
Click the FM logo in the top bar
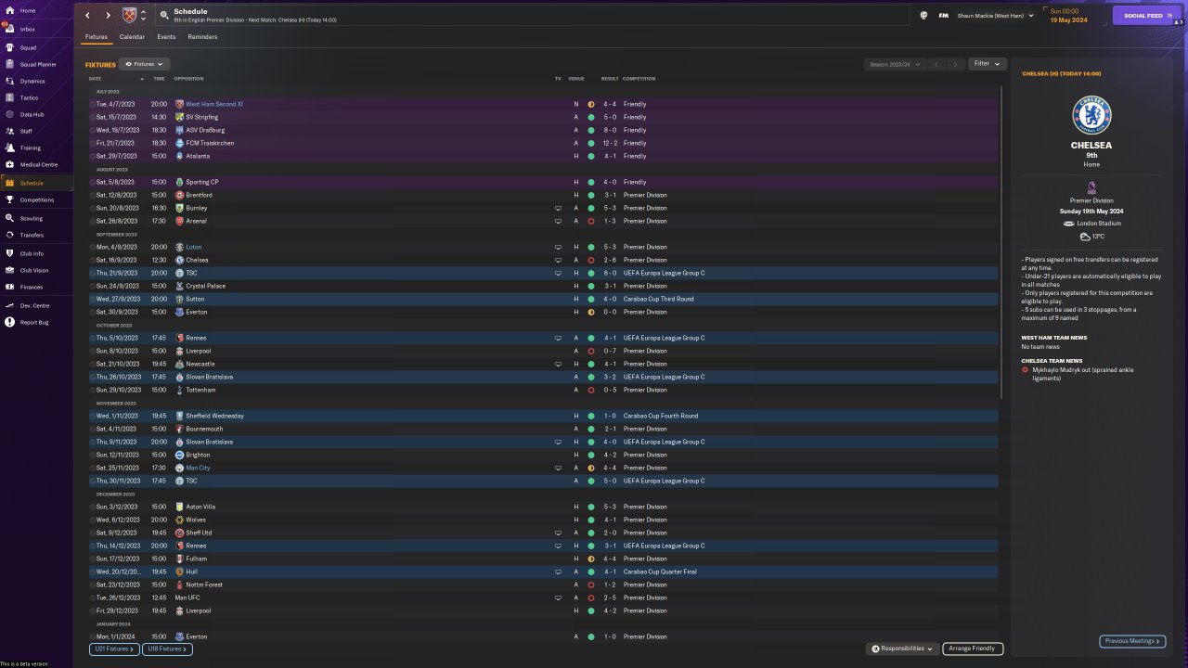point(944,16)
